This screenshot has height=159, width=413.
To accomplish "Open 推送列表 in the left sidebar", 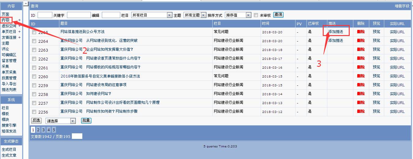I will (9, 90).
